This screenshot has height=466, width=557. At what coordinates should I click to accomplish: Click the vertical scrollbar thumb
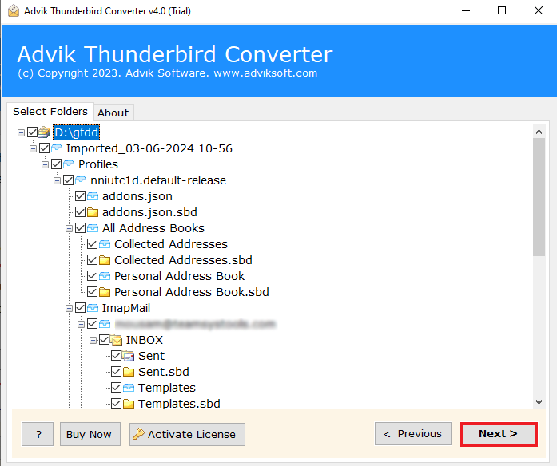coord(539,197)
